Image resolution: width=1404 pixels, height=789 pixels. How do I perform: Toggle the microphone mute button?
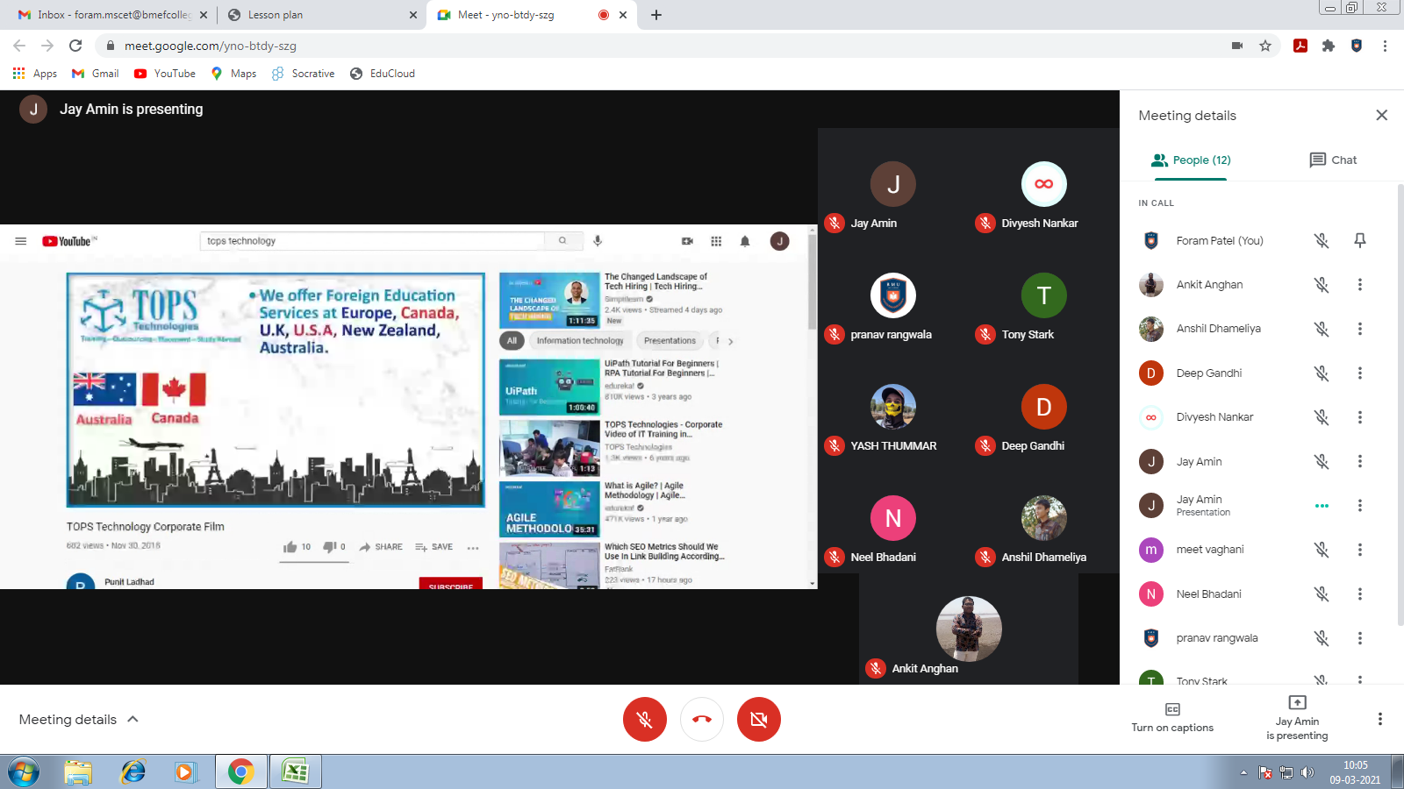(x=645, y=720)
